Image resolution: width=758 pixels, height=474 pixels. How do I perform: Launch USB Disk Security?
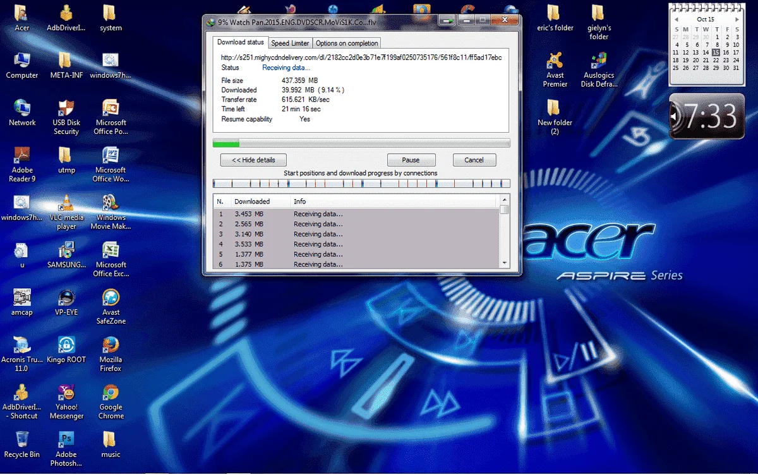[66, 118]
